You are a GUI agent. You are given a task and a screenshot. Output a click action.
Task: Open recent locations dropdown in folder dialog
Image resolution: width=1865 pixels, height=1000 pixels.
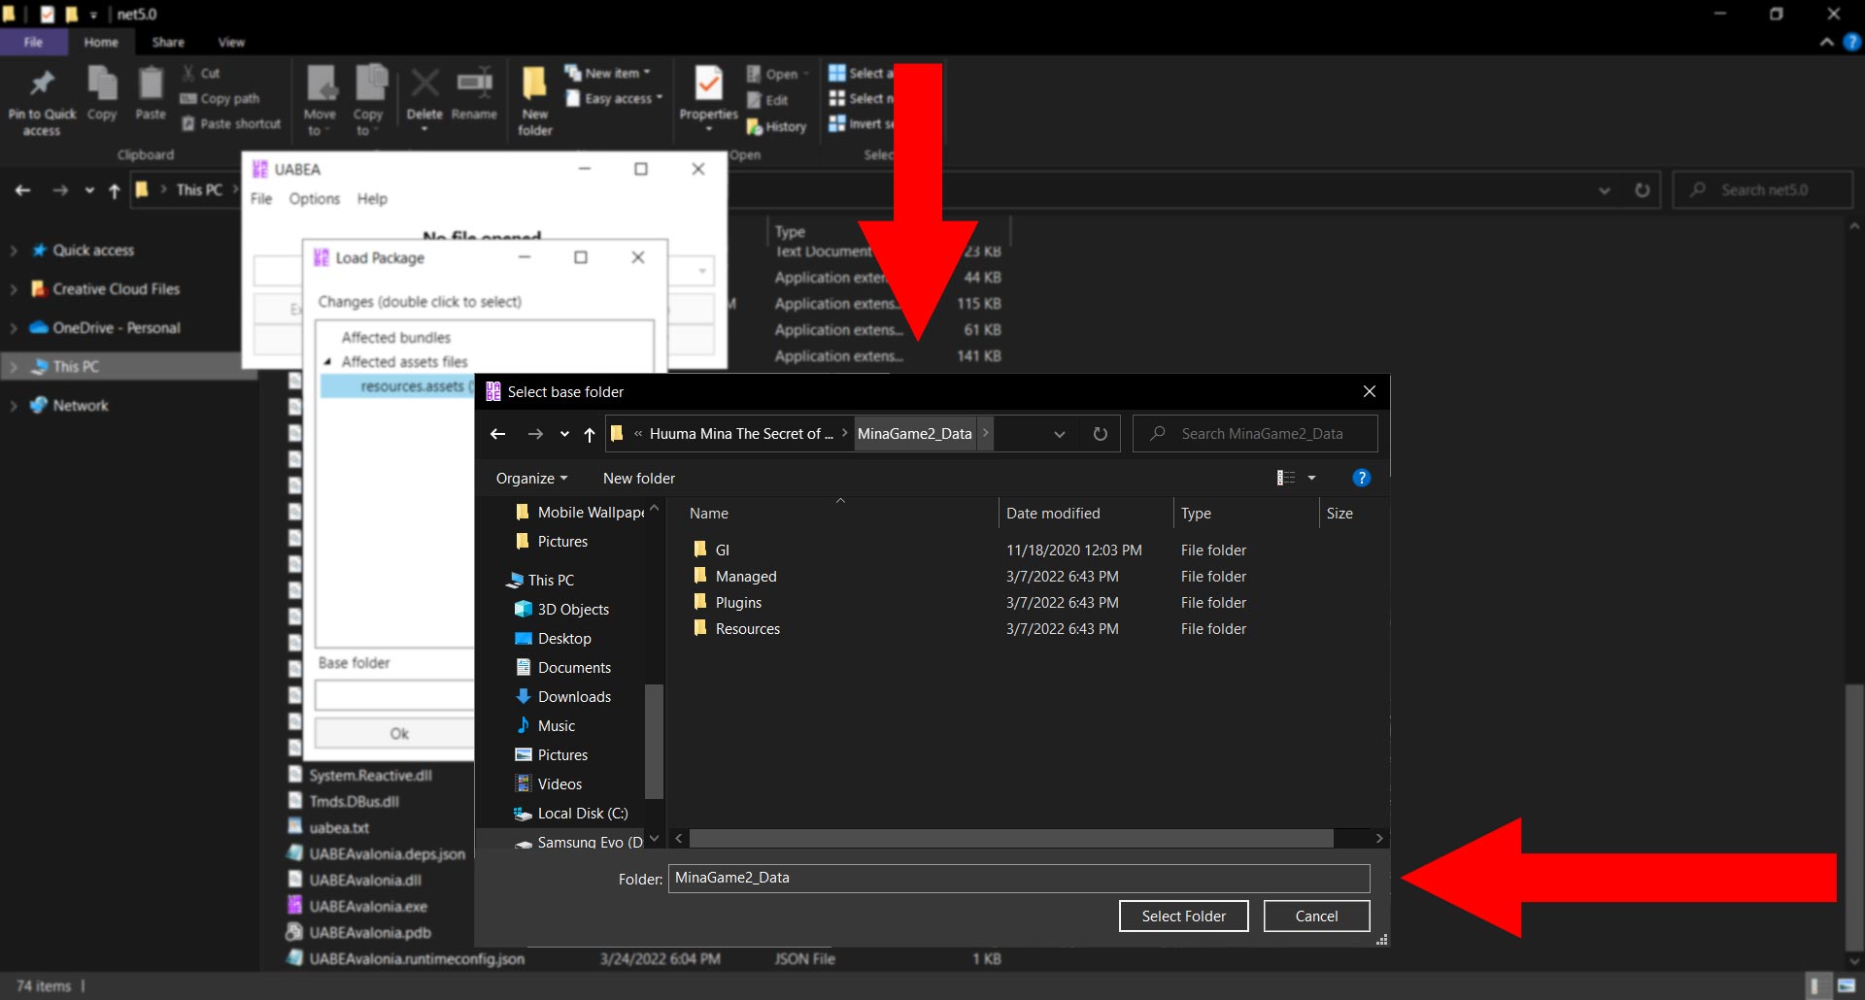point(564,434)
